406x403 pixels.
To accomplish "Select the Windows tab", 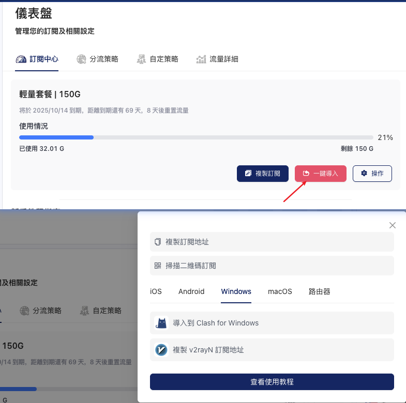I will pos(236,291).
